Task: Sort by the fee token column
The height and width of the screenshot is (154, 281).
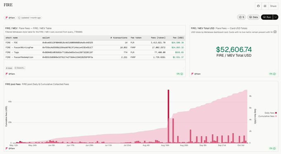Action: coord(136,38)
